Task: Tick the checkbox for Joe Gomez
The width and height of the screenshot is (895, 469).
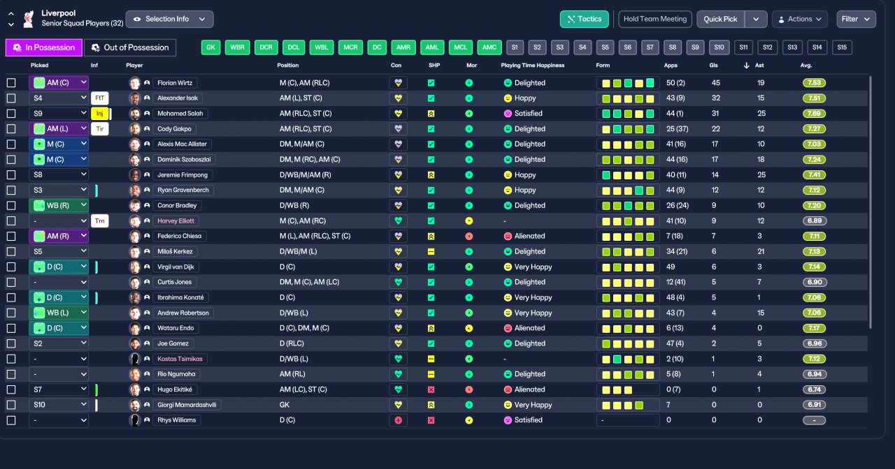Action: tap(11, 343)
